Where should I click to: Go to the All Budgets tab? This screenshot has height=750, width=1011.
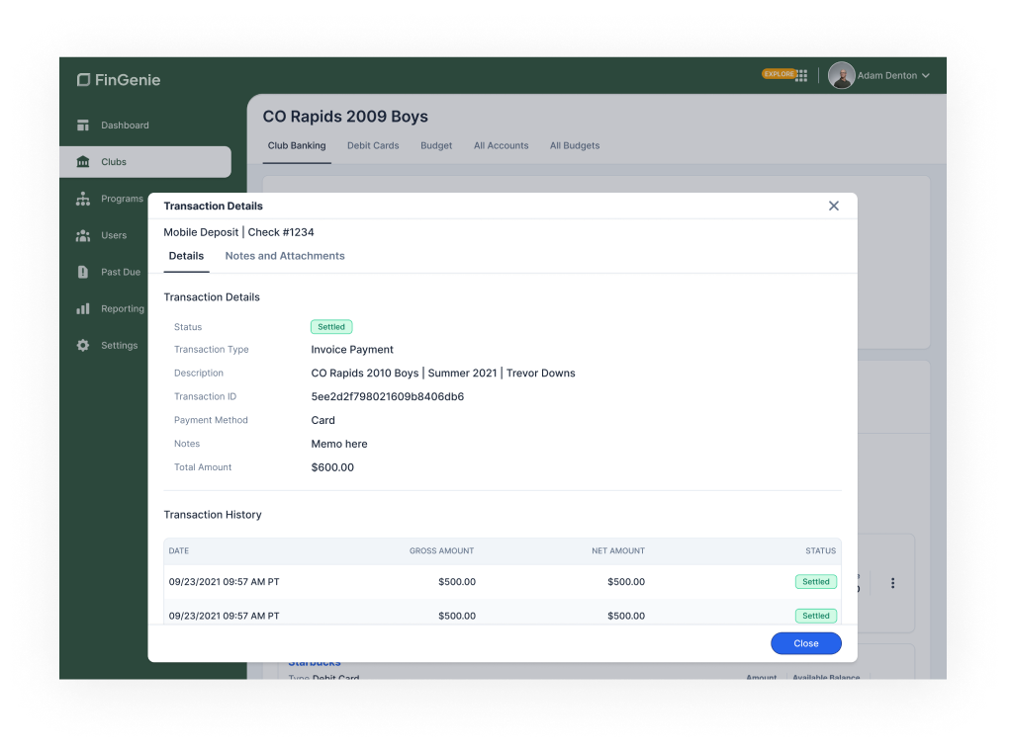click(x=575, y=145)
